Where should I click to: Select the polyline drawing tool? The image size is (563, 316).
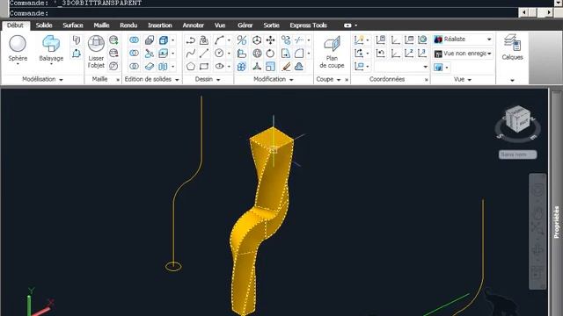[x=191, y=39]
